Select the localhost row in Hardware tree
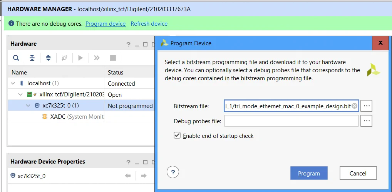Viewport: 392px width, 192px height. click(x=81, y=83)
